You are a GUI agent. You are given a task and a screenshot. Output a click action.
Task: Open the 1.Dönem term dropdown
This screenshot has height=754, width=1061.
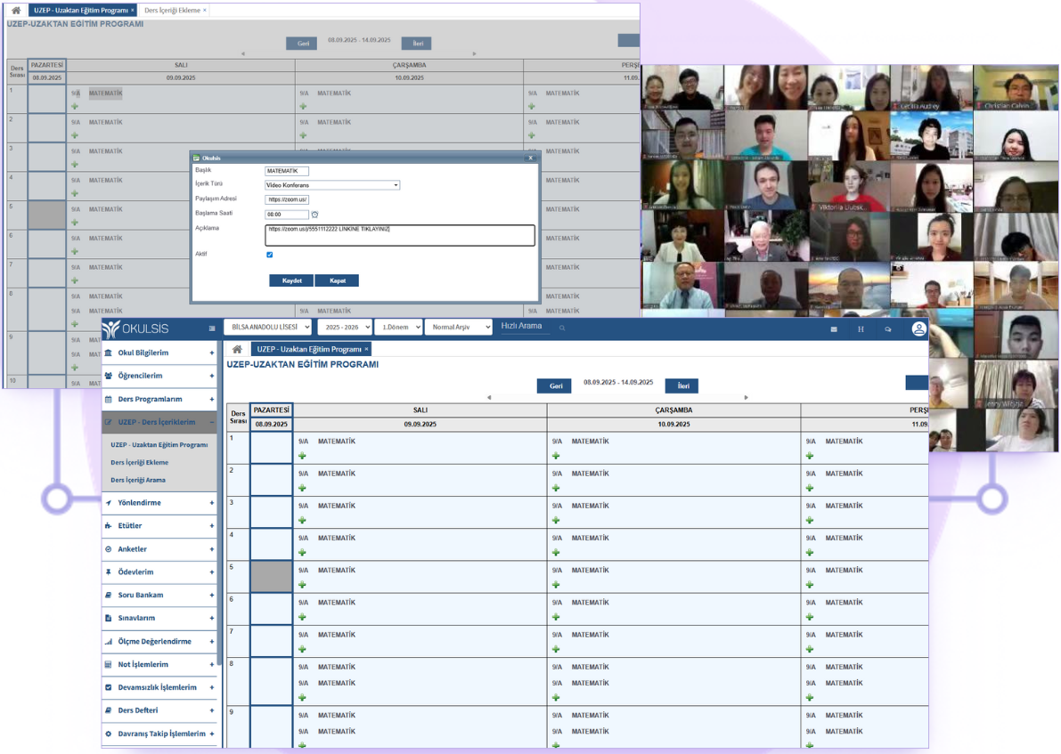(x=398, y=328)
